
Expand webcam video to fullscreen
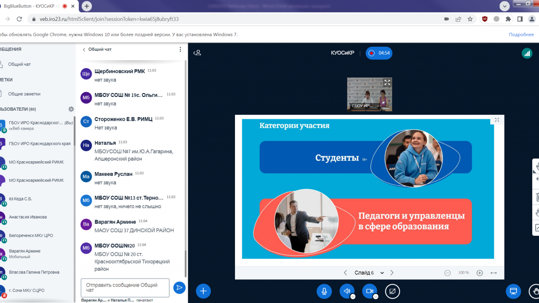(x=387, y=82)
